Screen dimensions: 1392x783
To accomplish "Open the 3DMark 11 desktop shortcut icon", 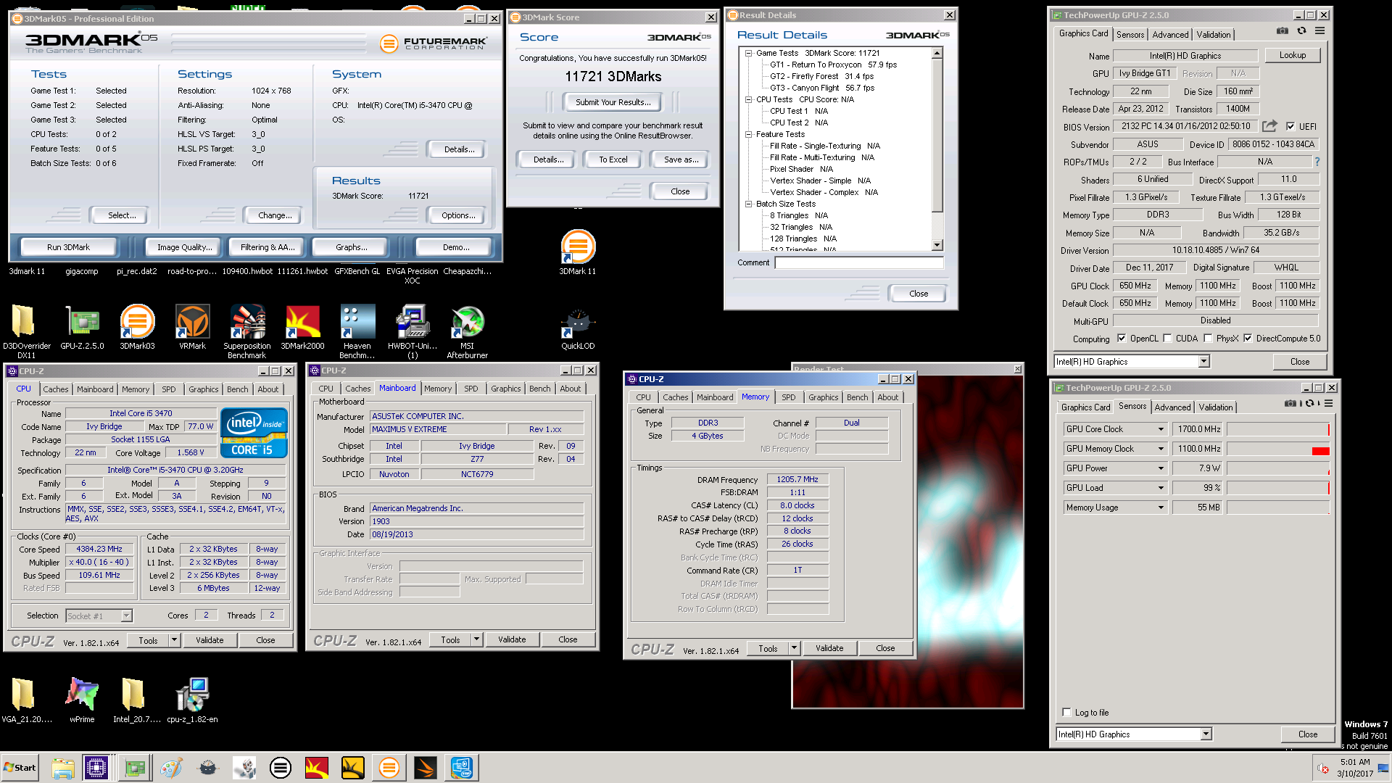I will pos(578,247).
